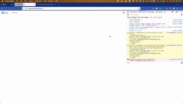183x103 pixels.
Task: Open router.ts source link of the Array log
Action: click(x=177, y=31)
